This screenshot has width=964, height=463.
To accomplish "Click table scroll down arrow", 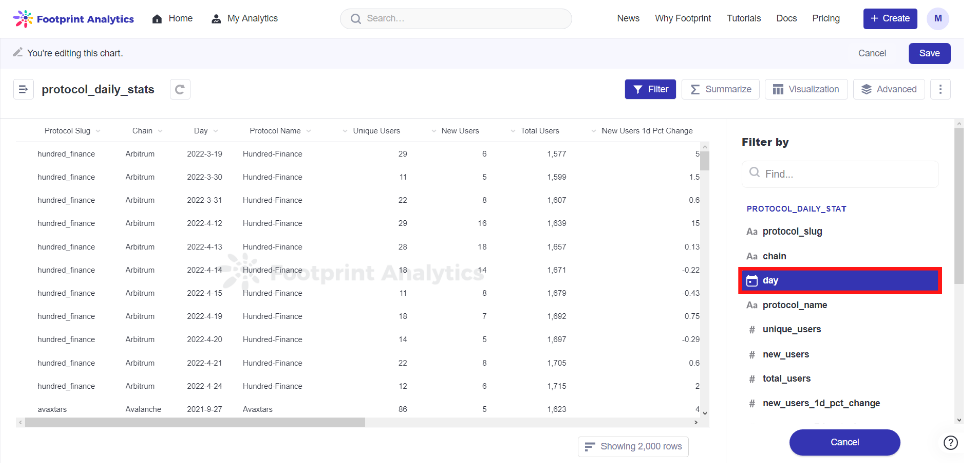I will (705, 413).
